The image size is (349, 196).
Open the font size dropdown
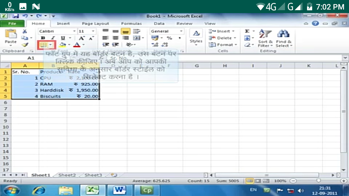pos(93,31)
